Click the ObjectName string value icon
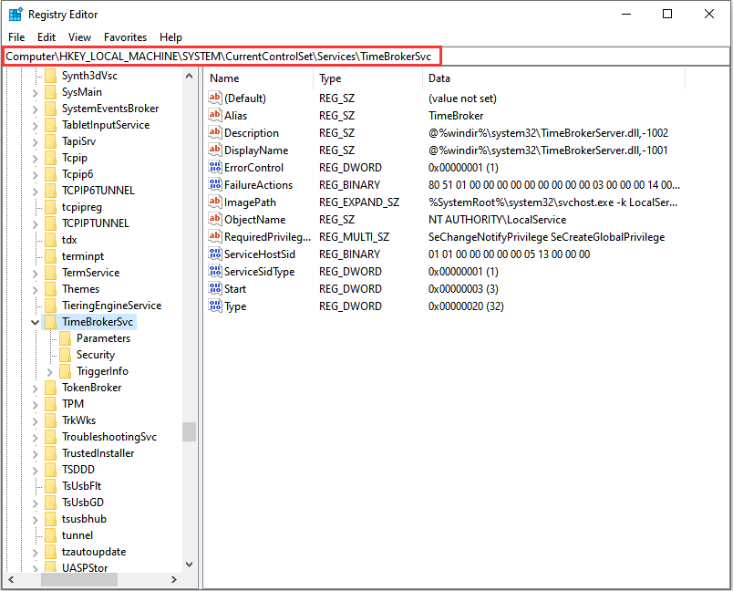The width and height of the screenshot is (733, 591). [215, 219]
